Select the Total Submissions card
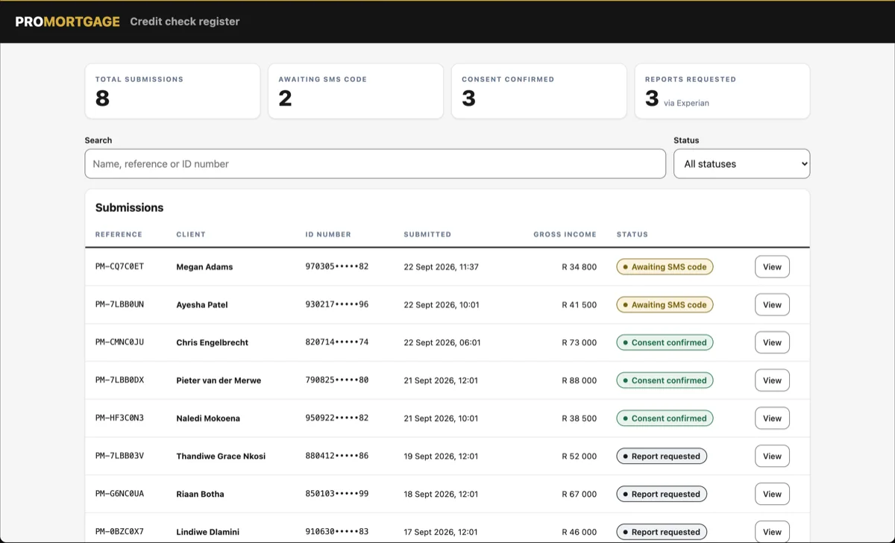 click(x=172, y=91)
